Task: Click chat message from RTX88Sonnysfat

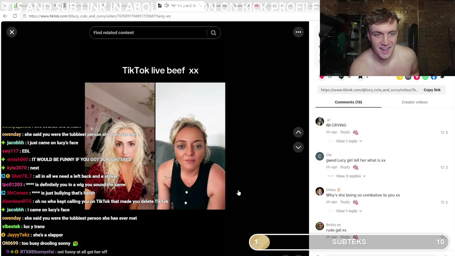Action: pos(56,252)
